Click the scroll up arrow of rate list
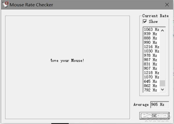 [x=162, y=31]
